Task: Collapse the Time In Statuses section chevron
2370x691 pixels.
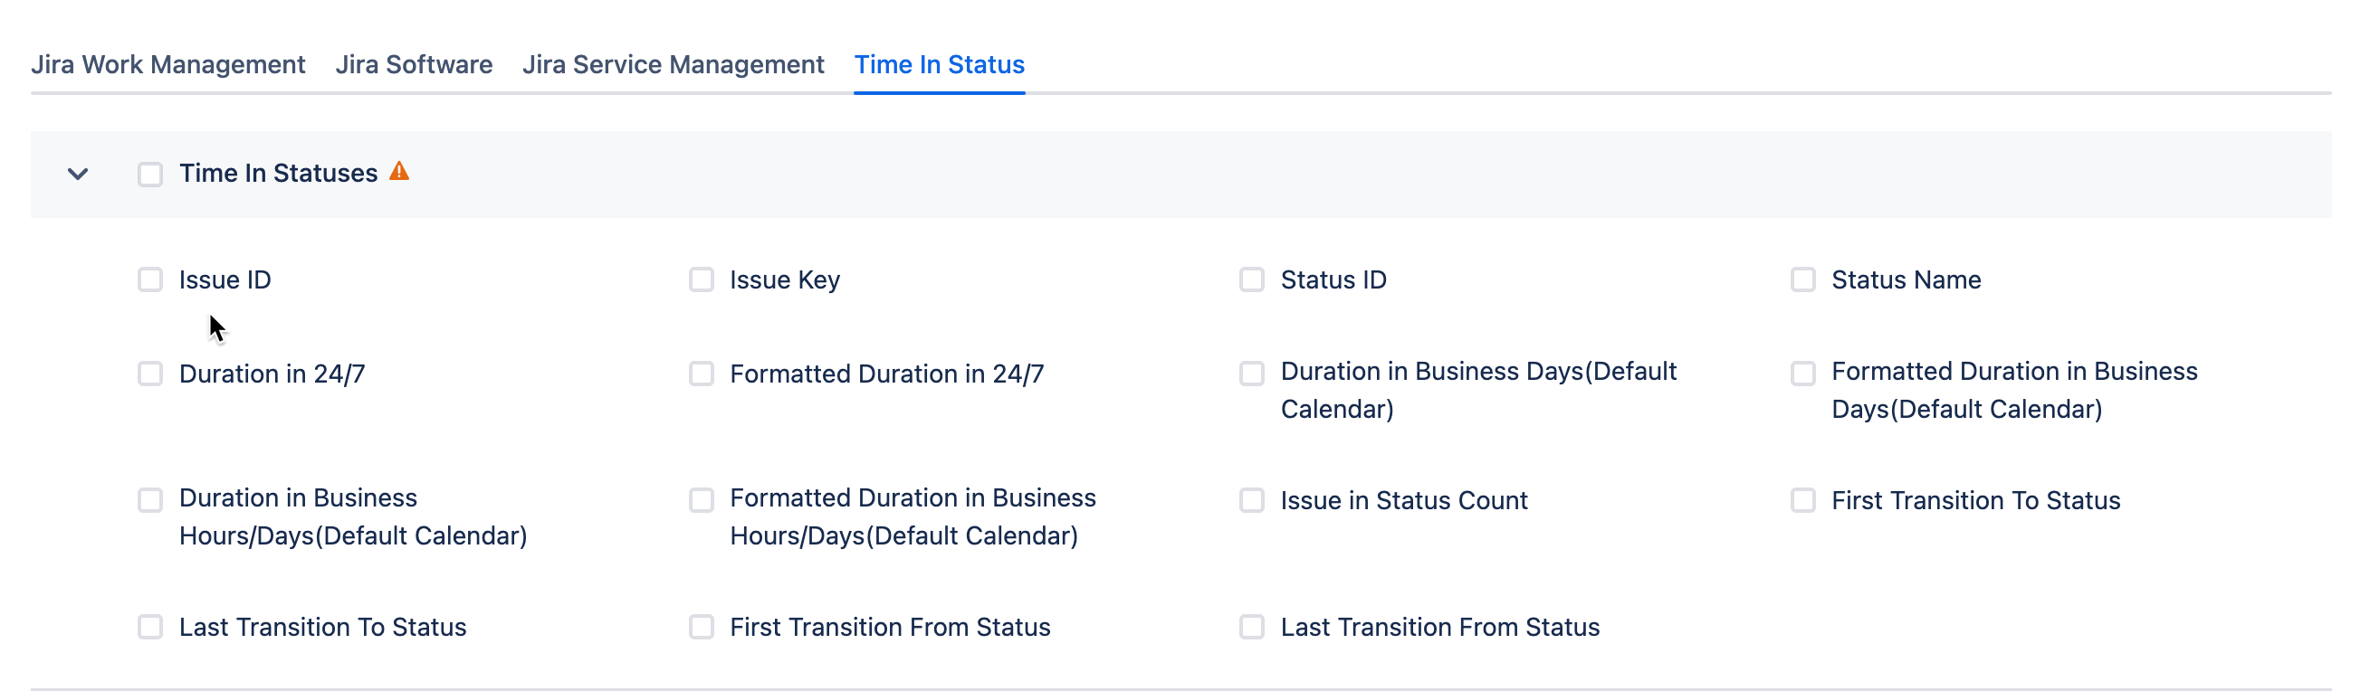Action: tap(78, 174)
